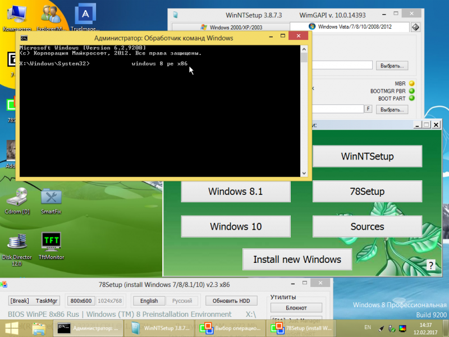Viewport: 449px width, 337px height.
Task: Minimize the green launcher window
Action: coord(417,125)
